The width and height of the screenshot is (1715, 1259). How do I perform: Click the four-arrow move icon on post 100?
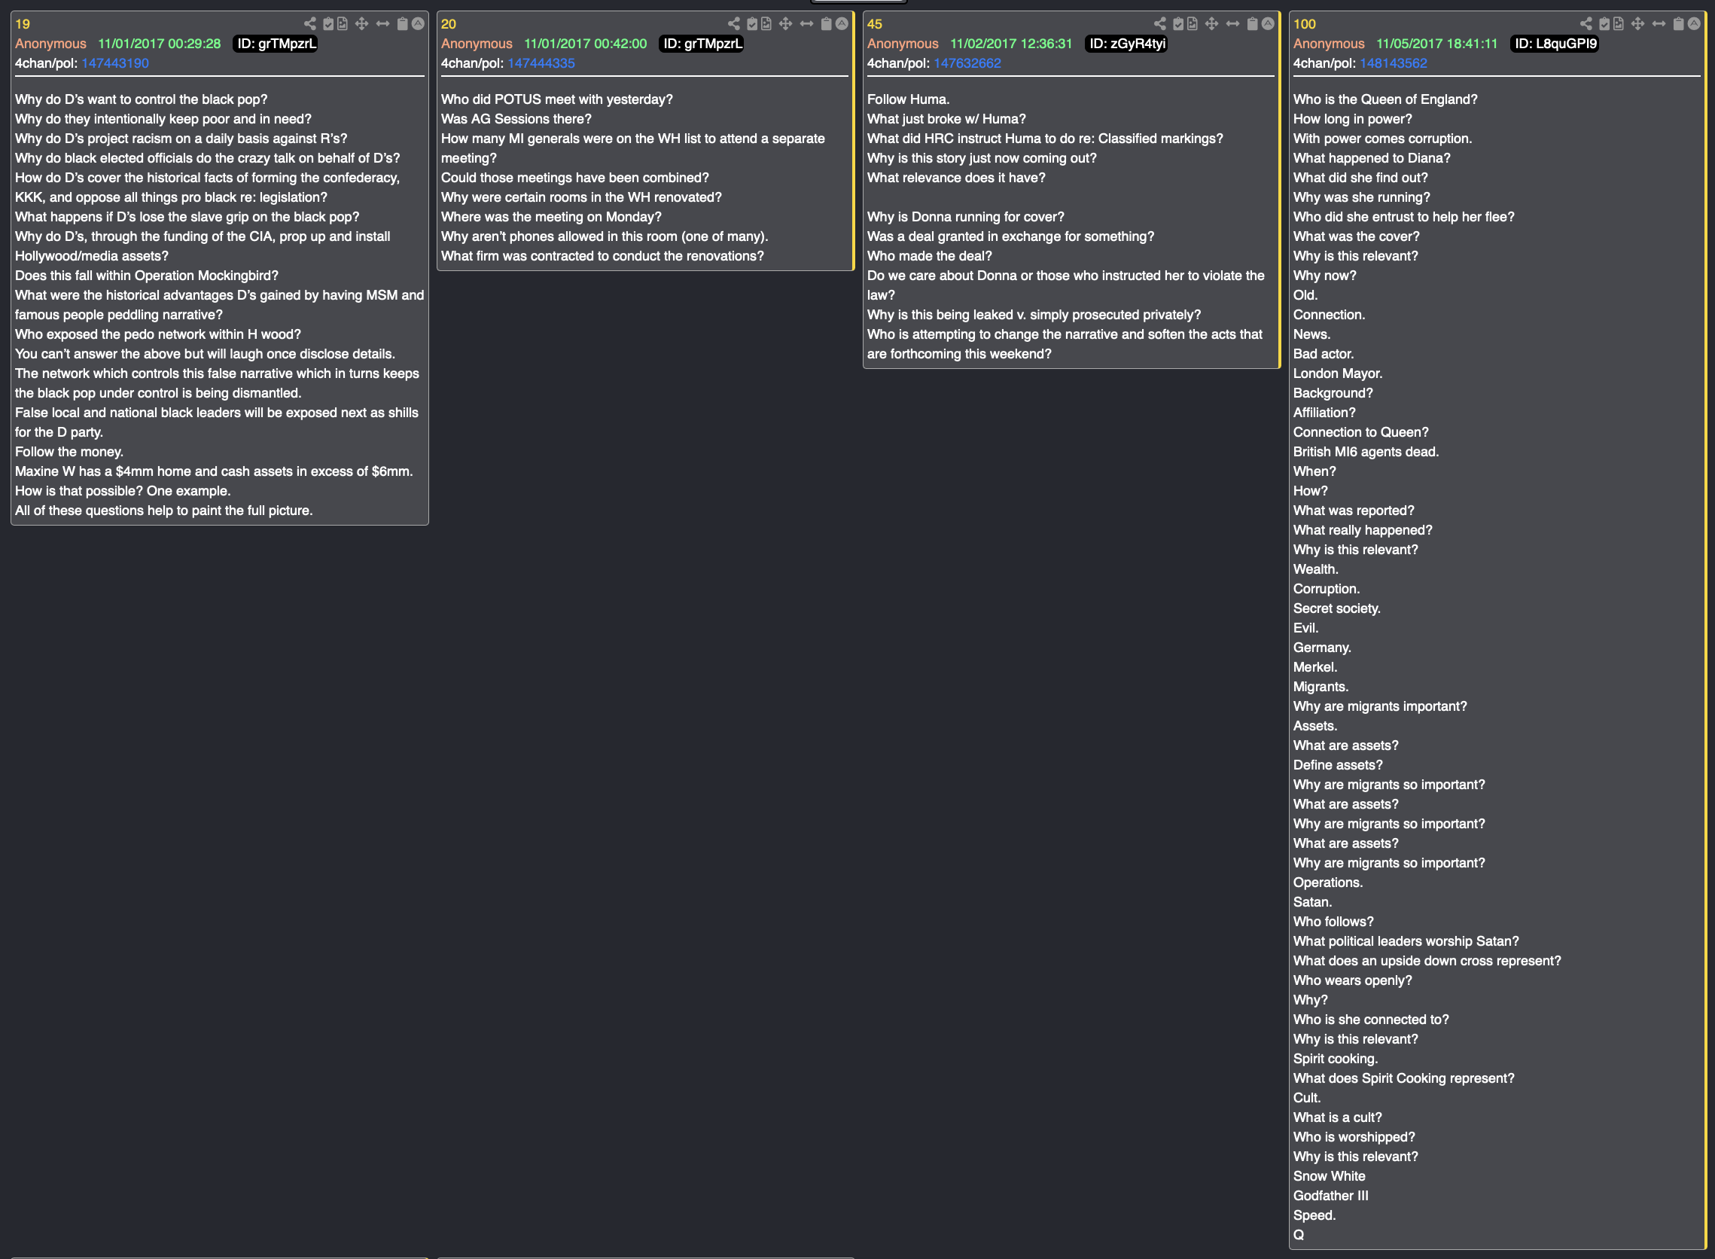click(1637, 23)
